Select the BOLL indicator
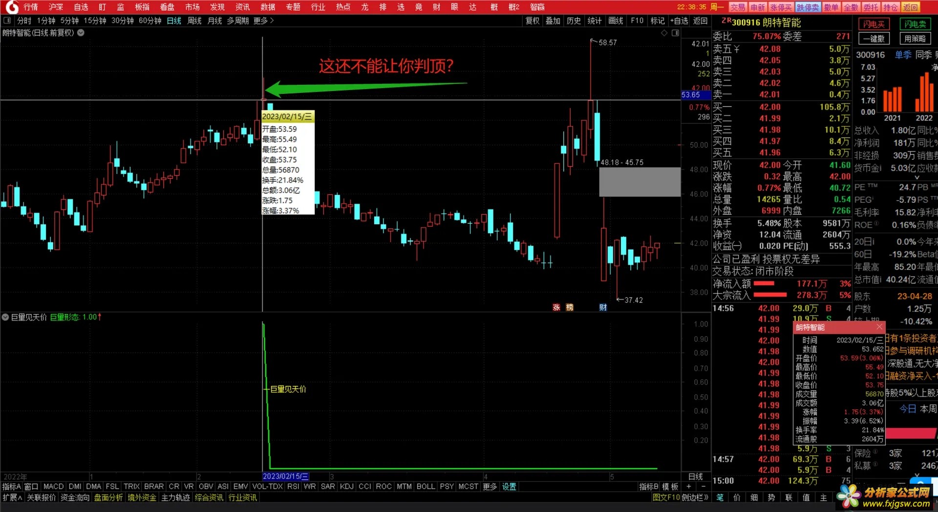938x512 pixels. pos(426,487)
